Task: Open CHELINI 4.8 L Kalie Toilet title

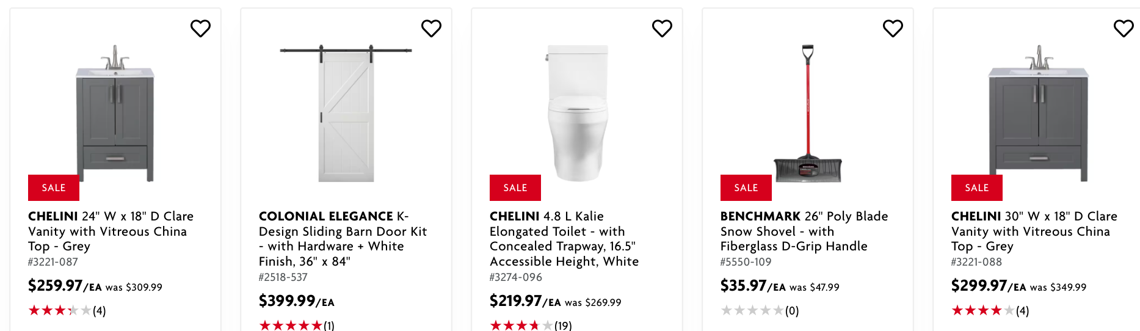Action: (x=564, y=239)
